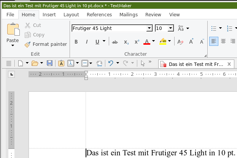Select the 'Das ist ein Test mit Fr...' document tab
The width and height of the screenshot is (237, 158).
click(196, 64)
